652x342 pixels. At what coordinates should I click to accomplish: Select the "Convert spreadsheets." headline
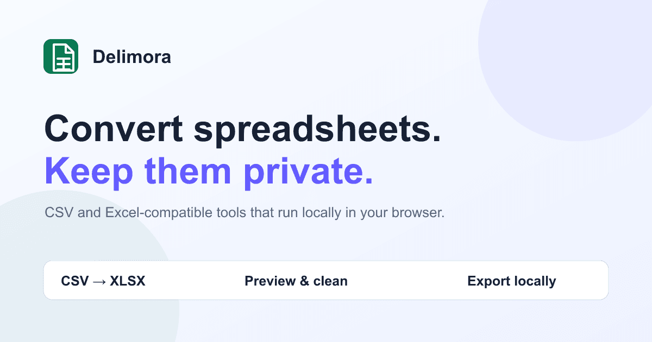point(242,131)
